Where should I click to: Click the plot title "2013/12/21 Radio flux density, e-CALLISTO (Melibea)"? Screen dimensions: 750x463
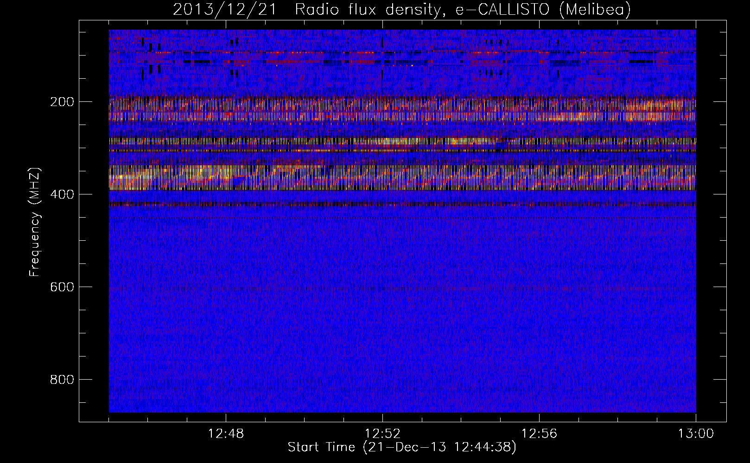(x=402, y=9)
